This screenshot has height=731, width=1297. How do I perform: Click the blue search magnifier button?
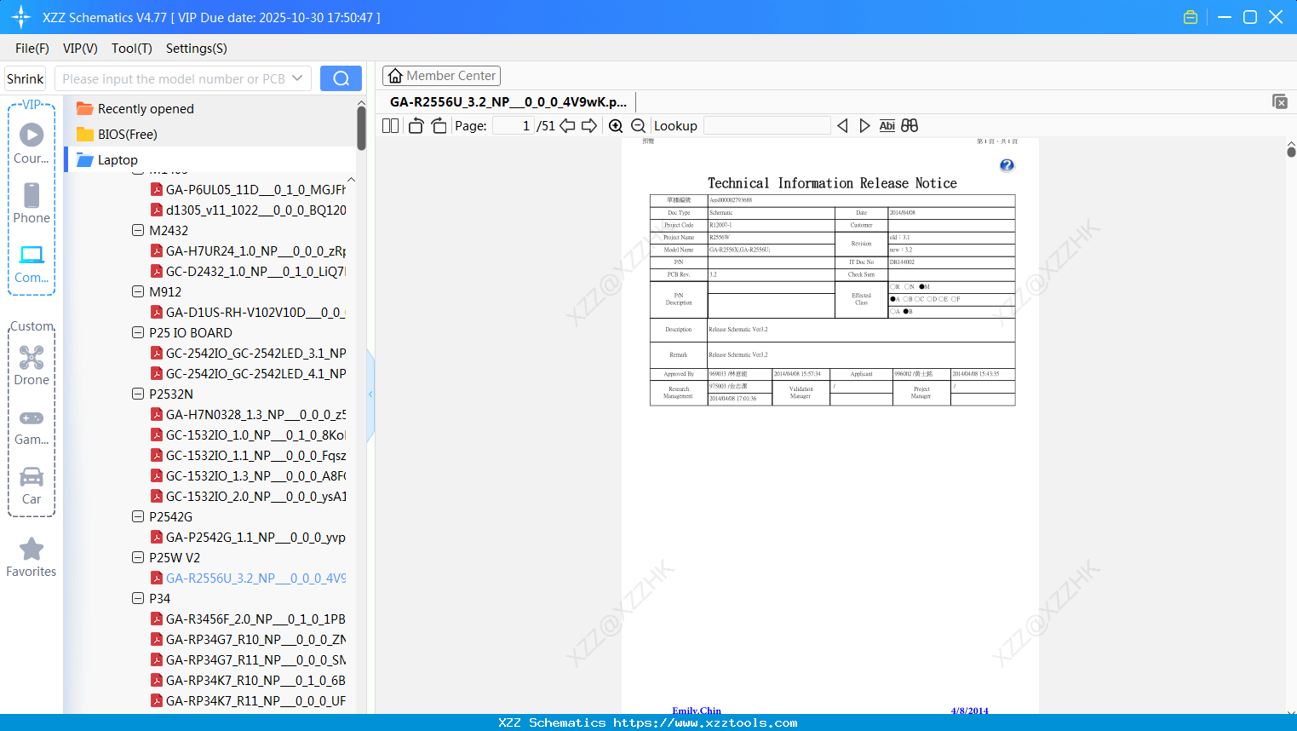point(341,78)
